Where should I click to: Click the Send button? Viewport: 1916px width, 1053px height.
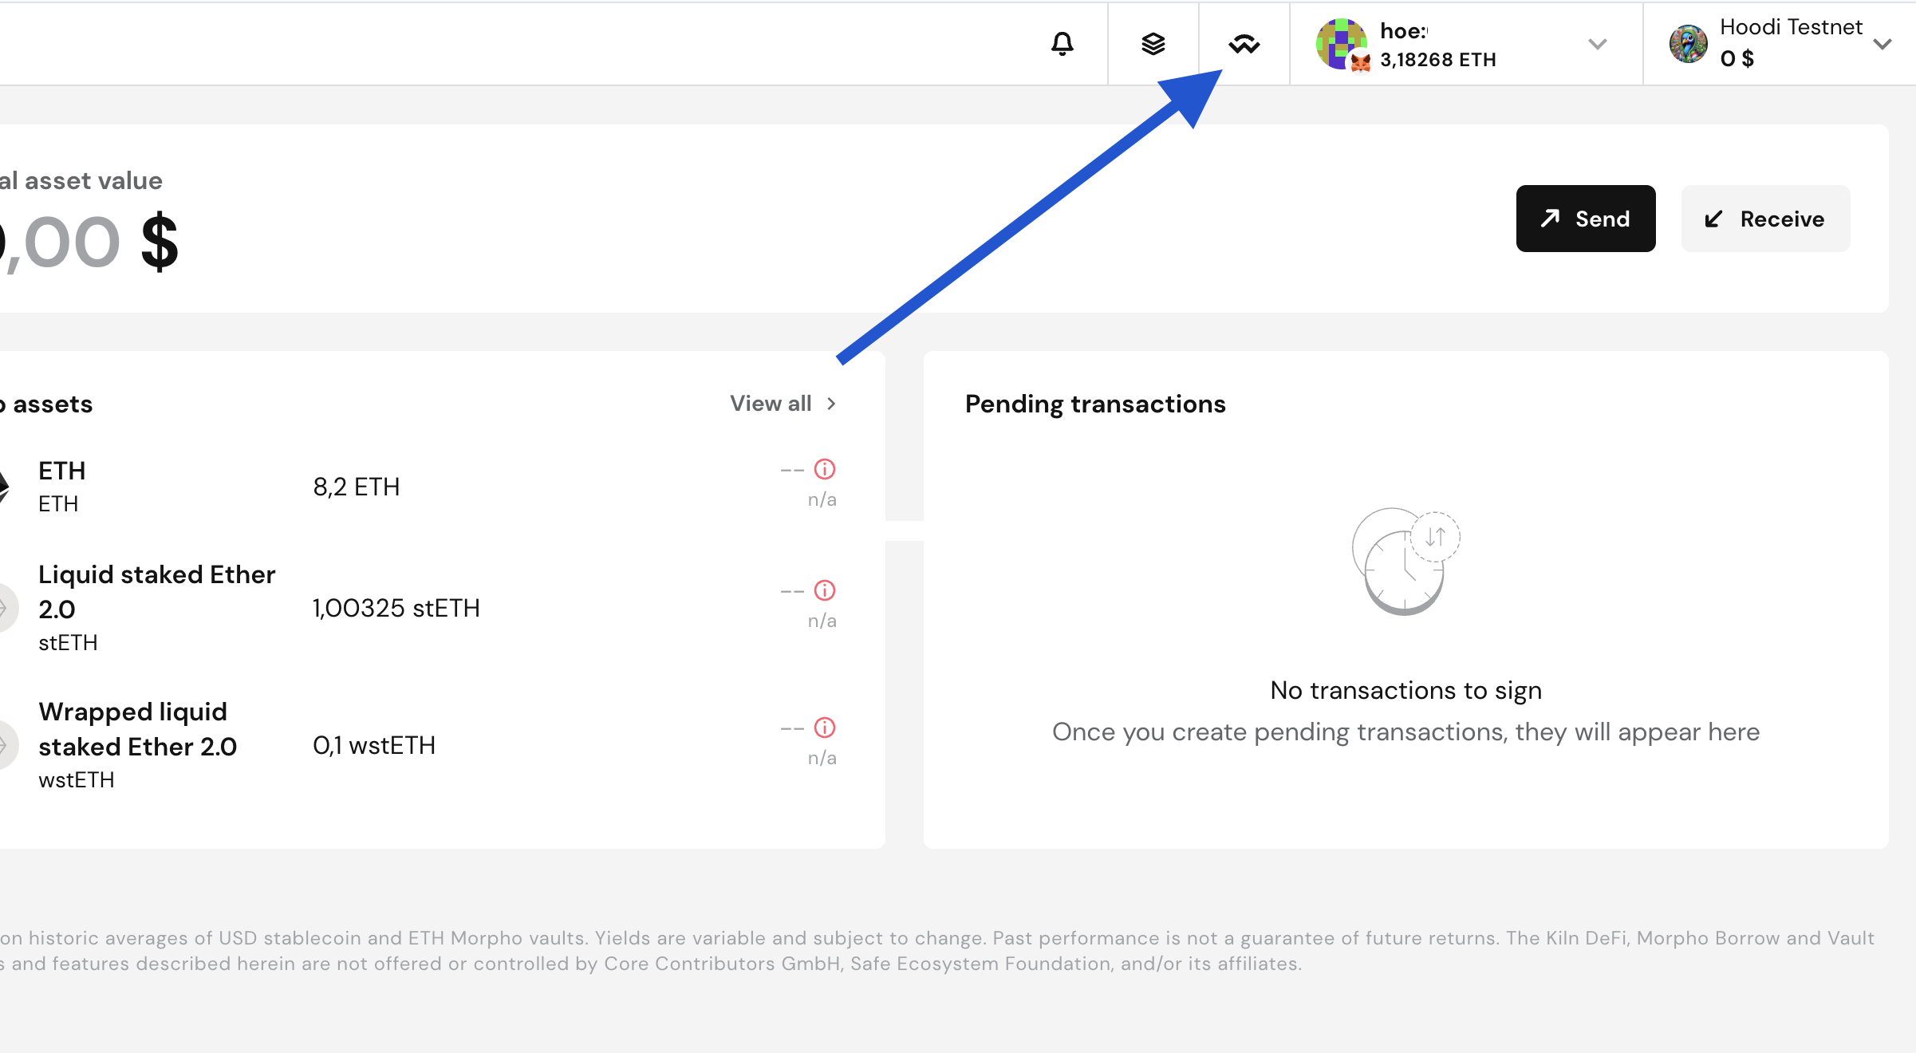pyautogui.click(x=1585, y=219)
